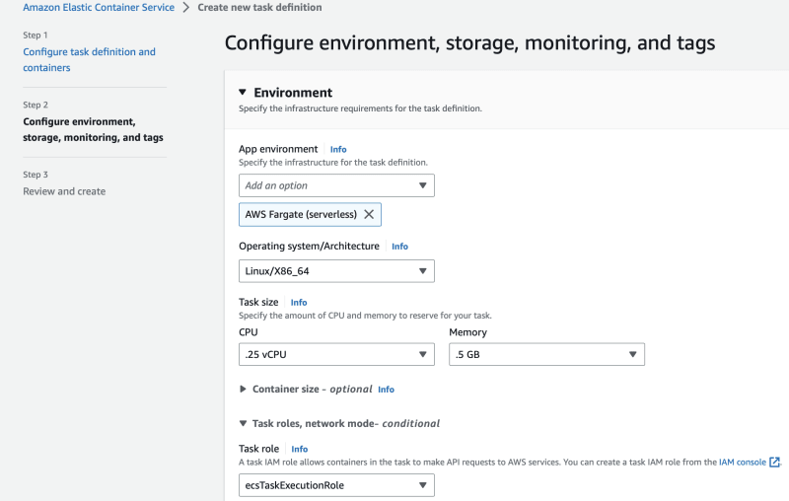Select Step 3 Review and create
Screen dimensions: 789x501
(64, 191)
